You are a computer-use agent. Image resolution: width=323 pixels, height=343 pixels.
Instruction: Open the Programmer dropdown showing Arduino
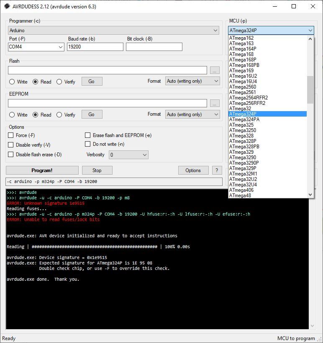coord(113,30)
